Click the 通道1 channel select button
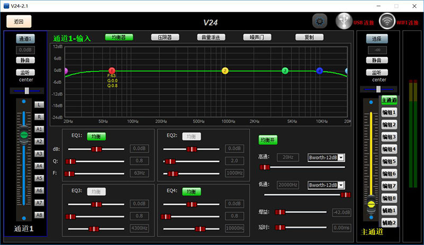 pyautogui.click(x=25, y=39)
